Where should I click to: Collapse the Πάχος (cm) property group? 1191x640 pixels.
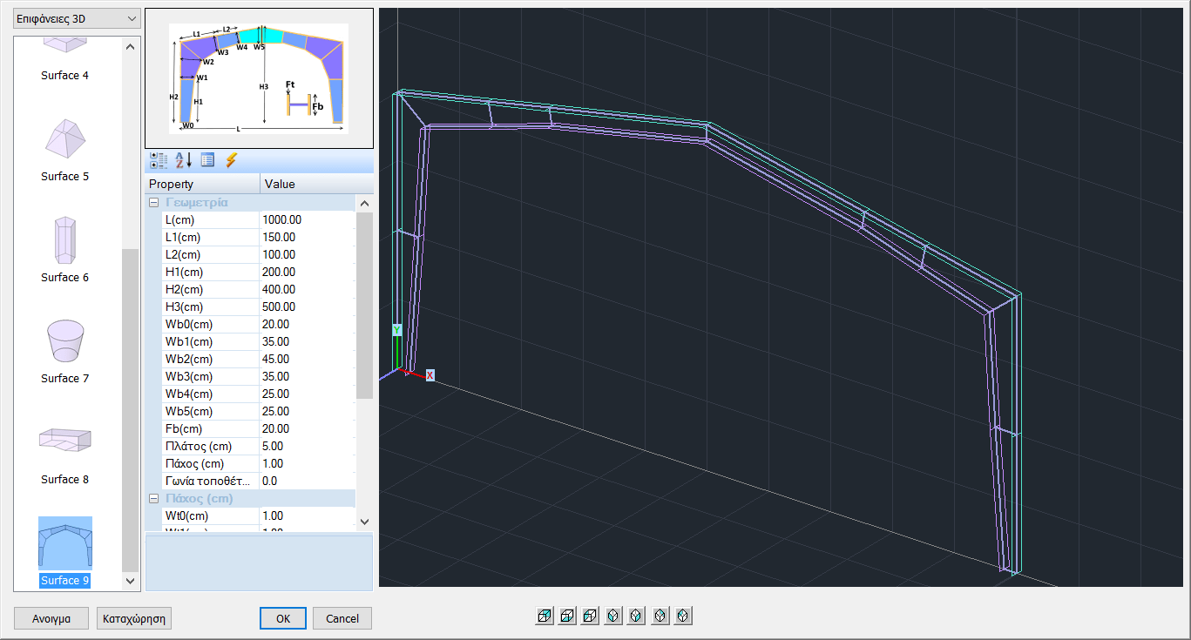pyautogui.click(x=153, y=498)
